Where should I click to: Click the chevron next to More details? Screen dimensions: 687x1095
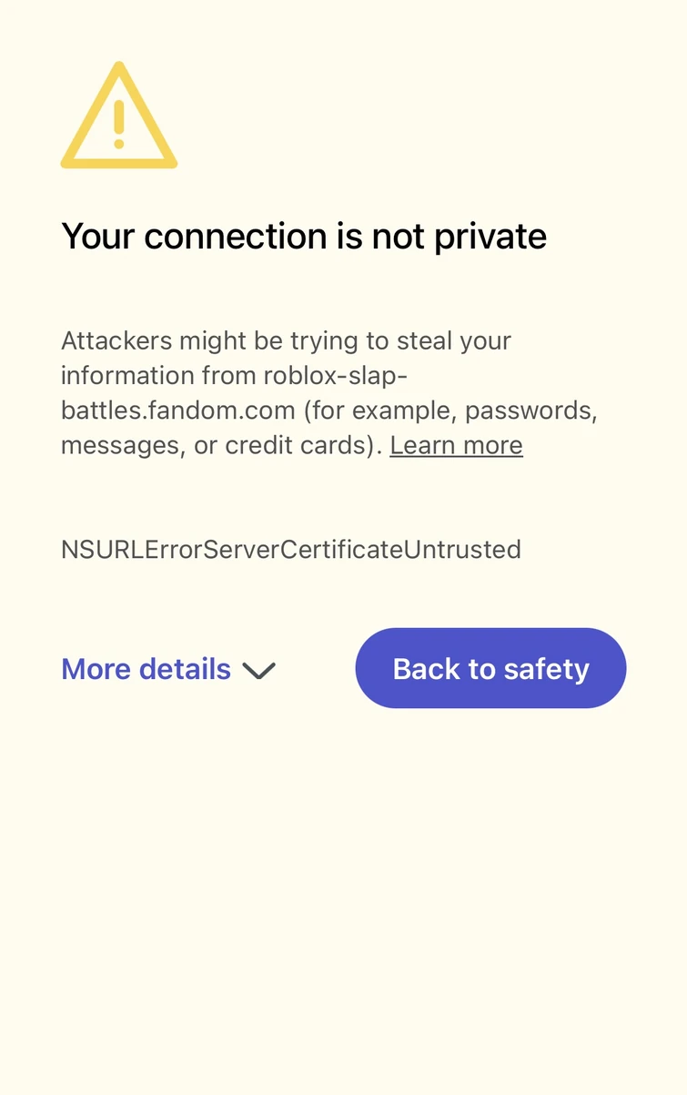click(258, 671)
